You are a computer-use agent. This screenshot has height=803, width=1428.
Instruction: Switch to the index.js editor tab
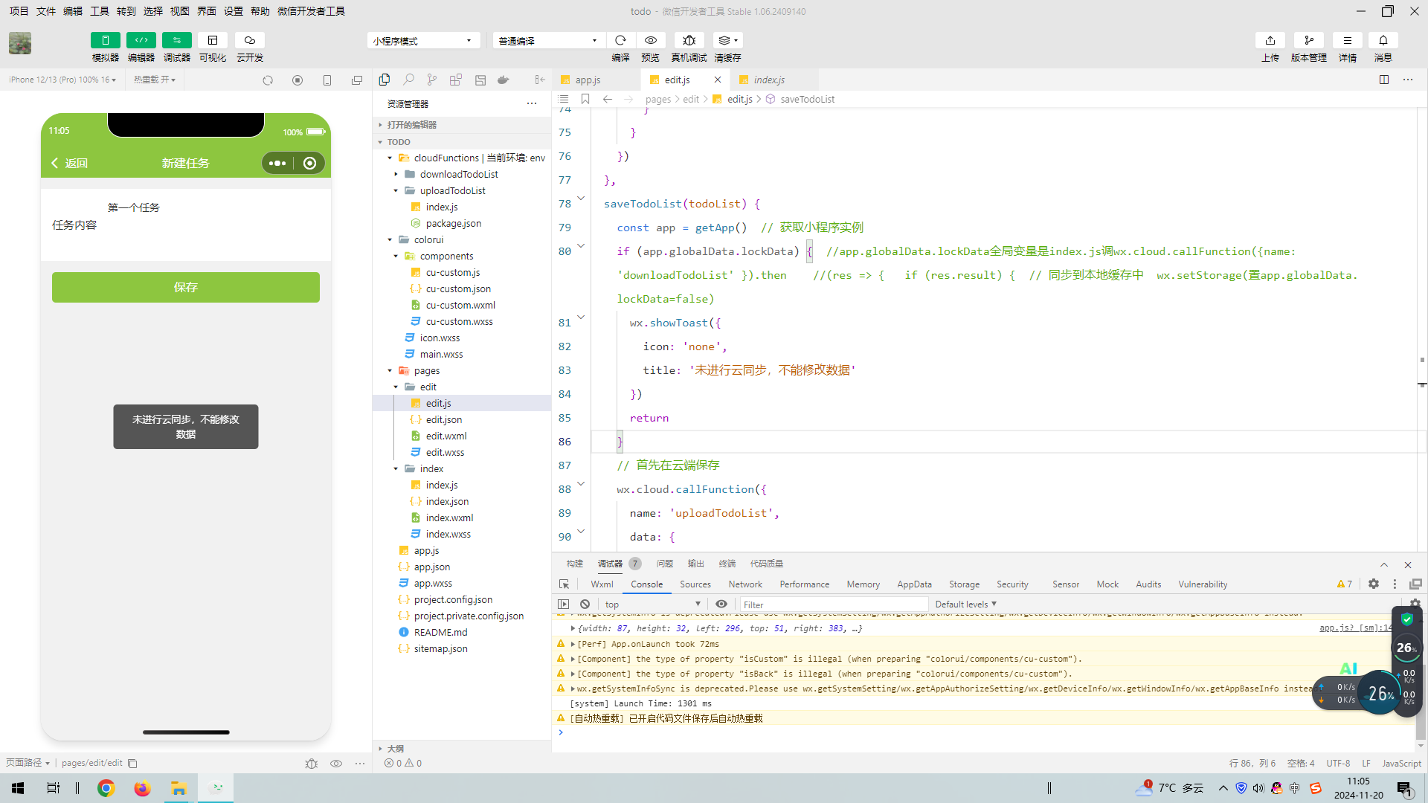768,80
